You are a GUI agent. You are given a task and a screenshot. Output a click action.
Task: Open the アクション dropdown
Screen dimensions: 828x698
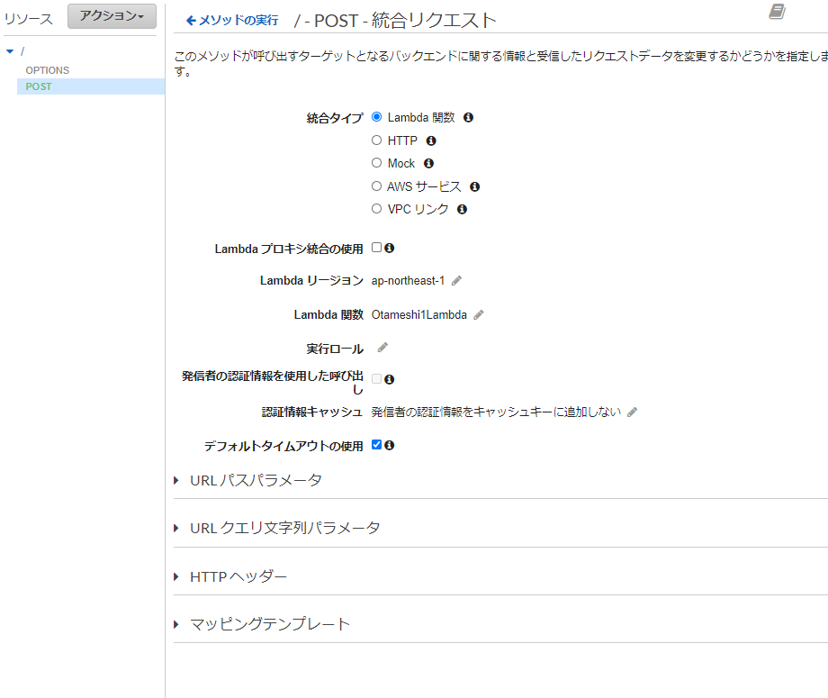[112, 16]
